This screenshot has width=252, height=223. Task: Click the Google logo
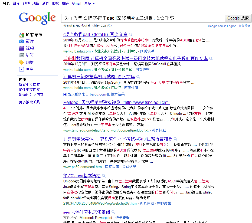(37, 18)
